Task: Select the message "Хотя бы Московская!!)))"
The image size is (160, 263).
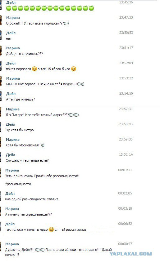Action: [25, 145]
